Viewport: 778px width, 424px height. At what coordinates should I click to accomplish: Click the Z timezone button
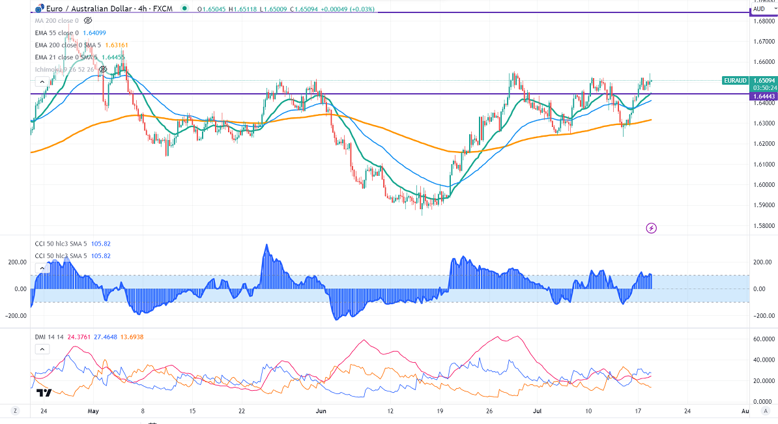(x=16, y=410)
